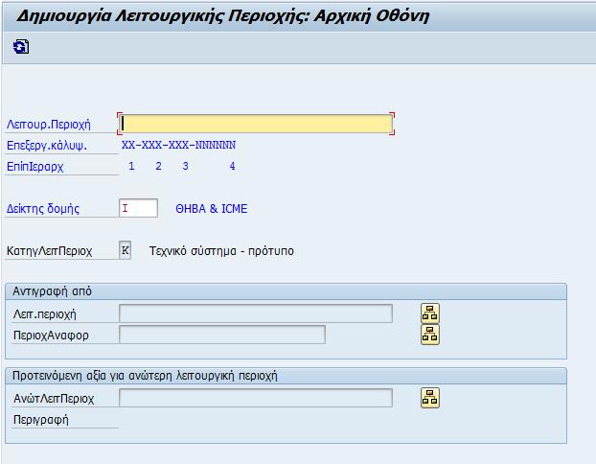Image resolution: width=596 pixels, height=464 pixels.
Task: Open structure search beside ΠεριοχΑναφορ field
Action: coord(430,335)
